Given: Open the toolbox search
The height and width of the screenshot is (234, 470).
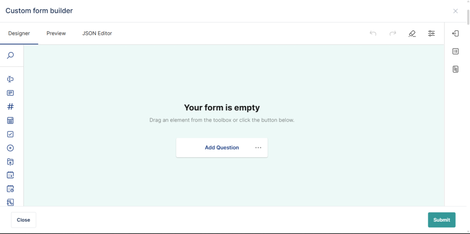Looking at the screenshot, I should point(11,56).
